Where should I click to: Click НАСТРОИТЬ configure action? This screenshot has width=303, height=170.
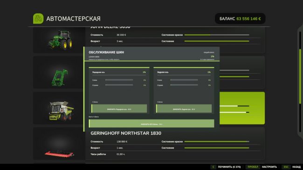point(269,167)
